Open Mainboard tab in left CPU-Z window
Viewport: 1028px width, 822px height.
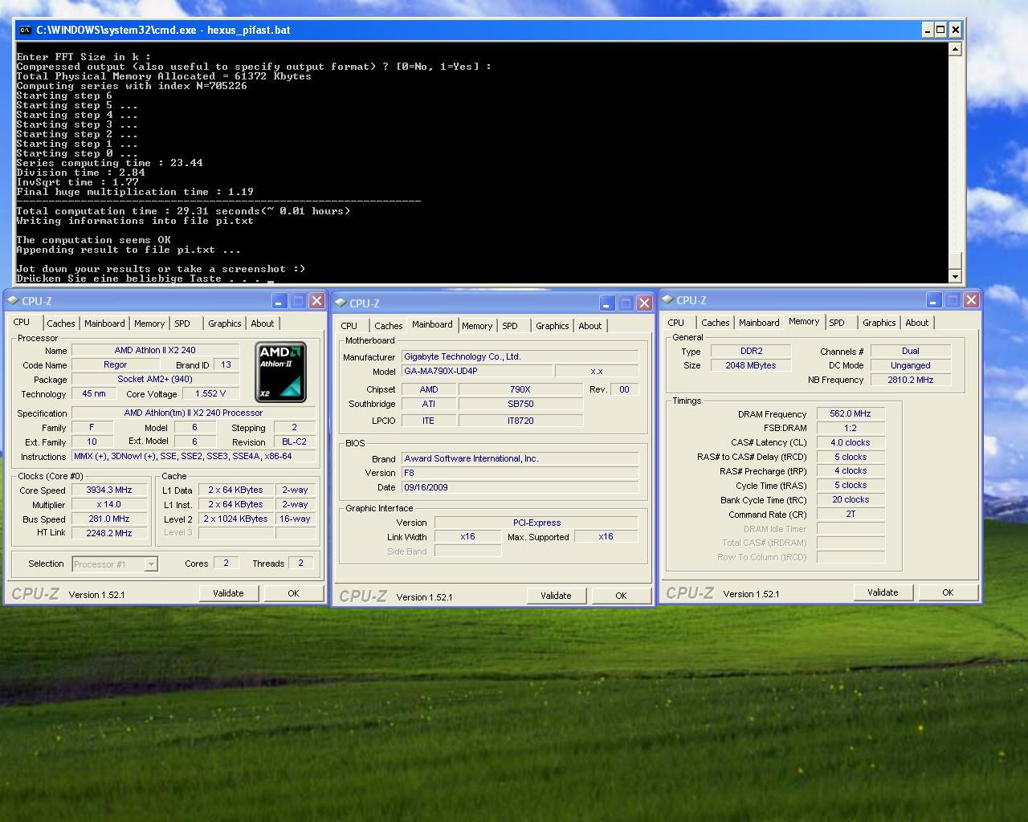(x=104, y=324)
